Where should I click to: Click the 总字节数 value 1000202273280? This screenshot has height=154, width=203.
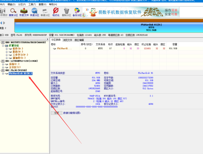click(x=146, y=78)
